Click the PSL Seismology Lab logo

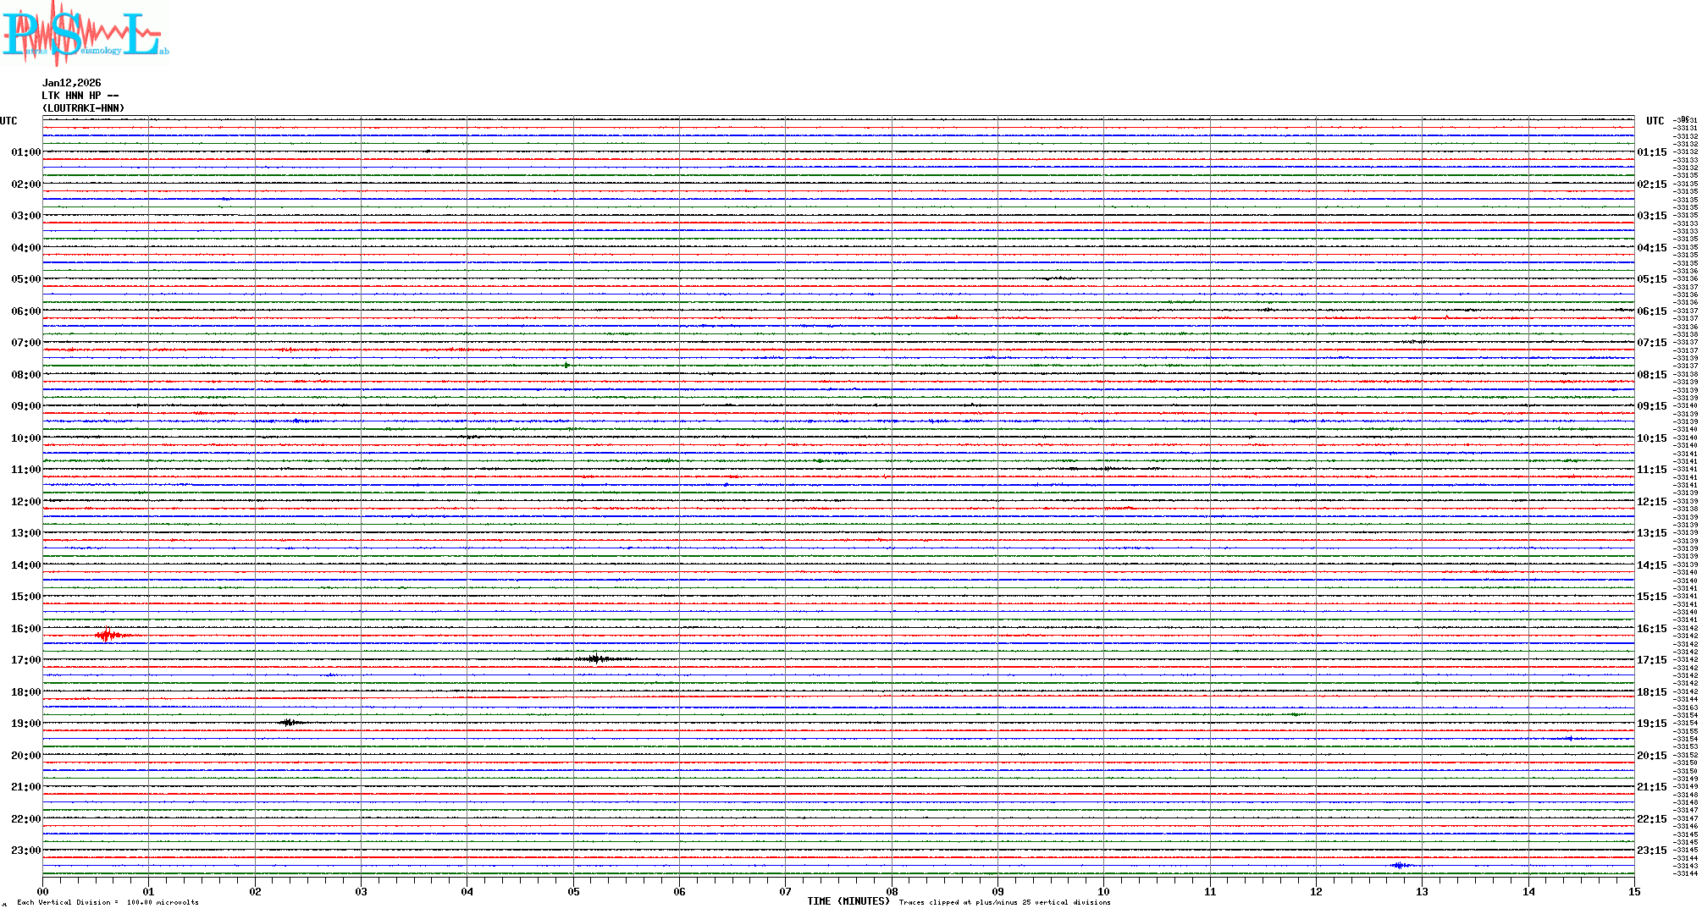85,34
